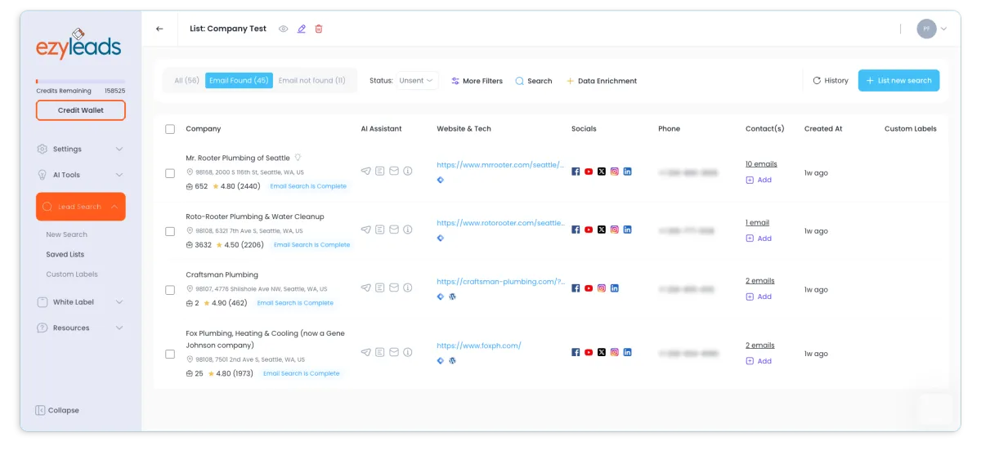Image resolution: width=981 pixels, height=455 pixels.
Task: Click the eye icon to view list
Action: point(284,29)
